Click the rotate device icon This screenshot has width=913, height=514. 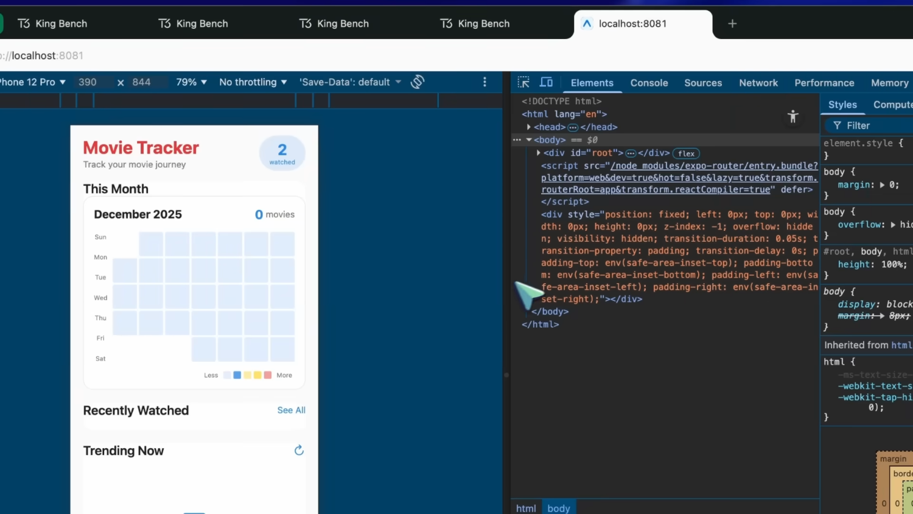(418, 82)
